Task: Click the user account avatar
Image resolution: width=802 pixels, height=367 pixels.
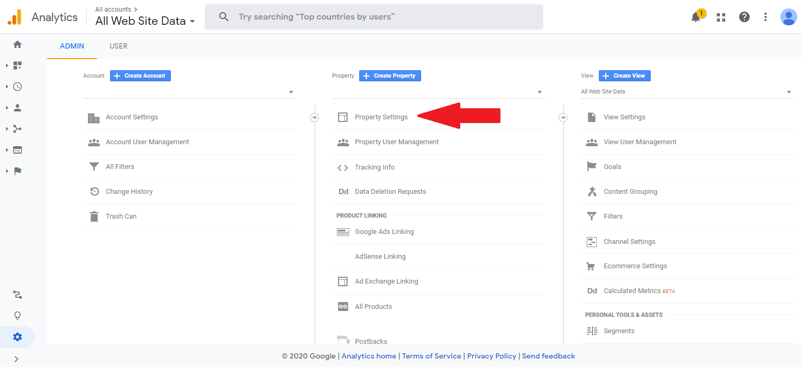Action: [788, 17]
